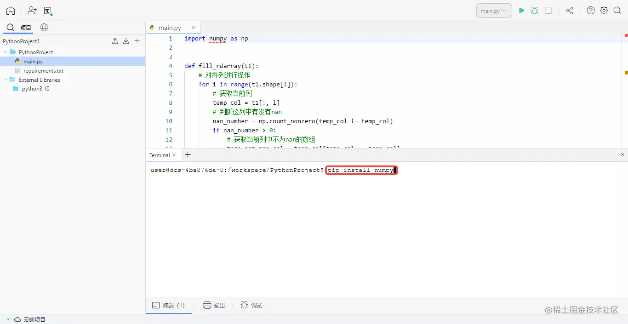Switch to the 调试 bottom tab
This screenshot has height=324, width=628.
point(251,305)
